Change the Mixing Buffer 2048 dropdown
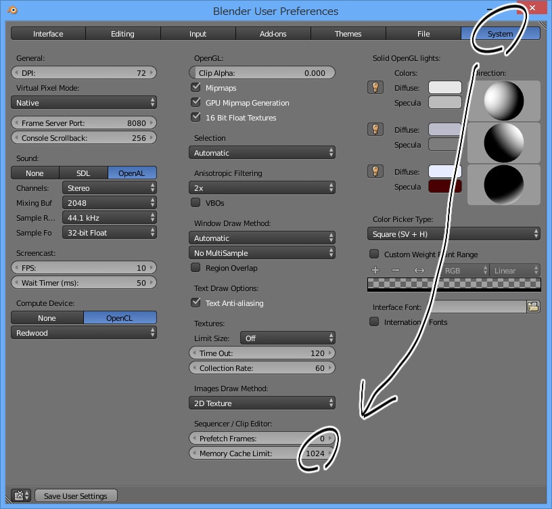This screenshot has width=552, height=509. (x=110, y=202)
